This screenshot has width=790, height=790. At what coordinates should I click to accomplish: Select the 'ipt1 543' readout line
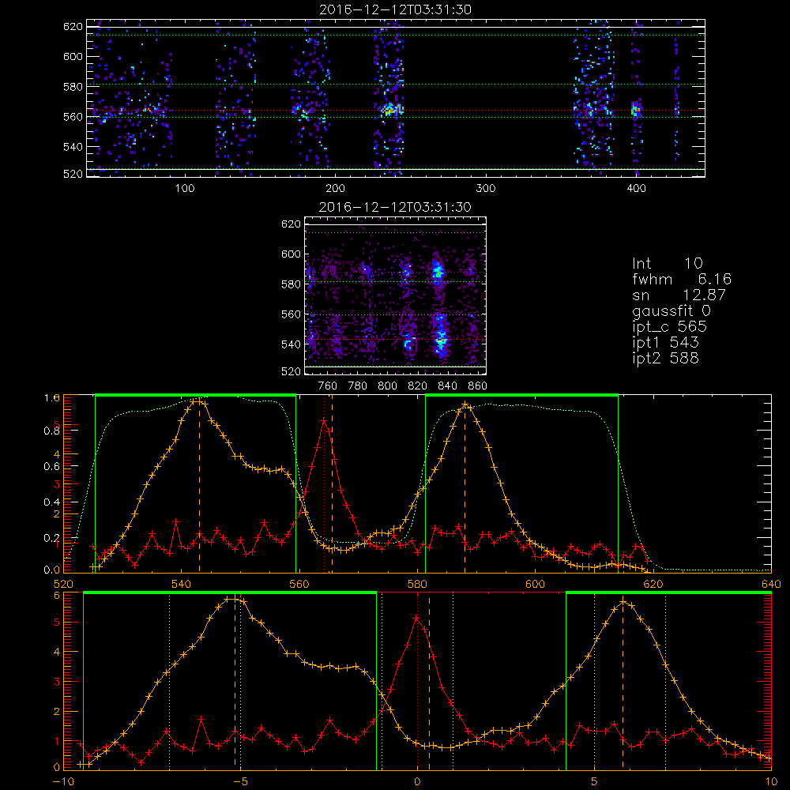[x=665, y=343]
